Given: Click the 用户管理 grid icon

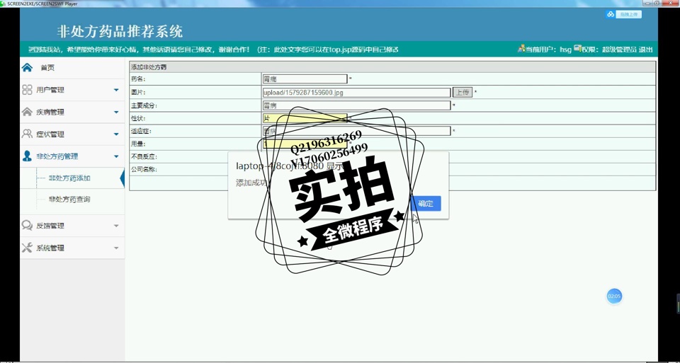Looking at the screenshot, I should point(27,90).
